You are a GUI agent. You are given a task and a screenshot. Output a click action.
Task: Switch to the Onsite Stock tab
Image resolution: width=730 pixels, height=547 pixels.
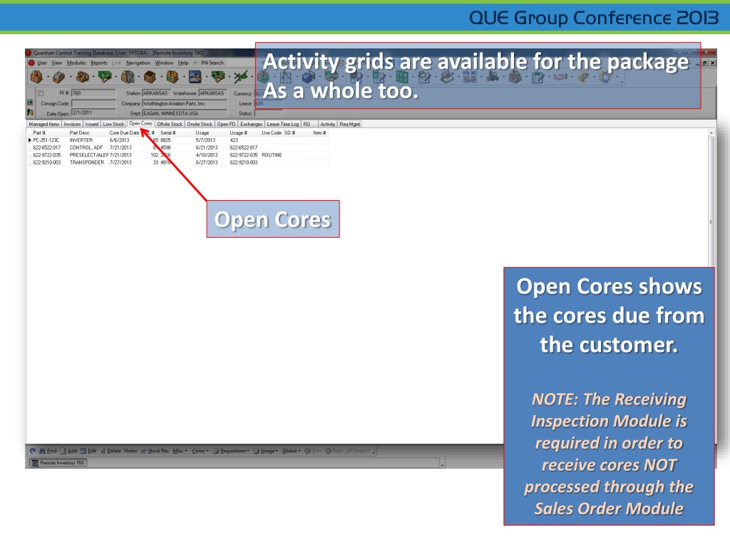coord(200,124)
